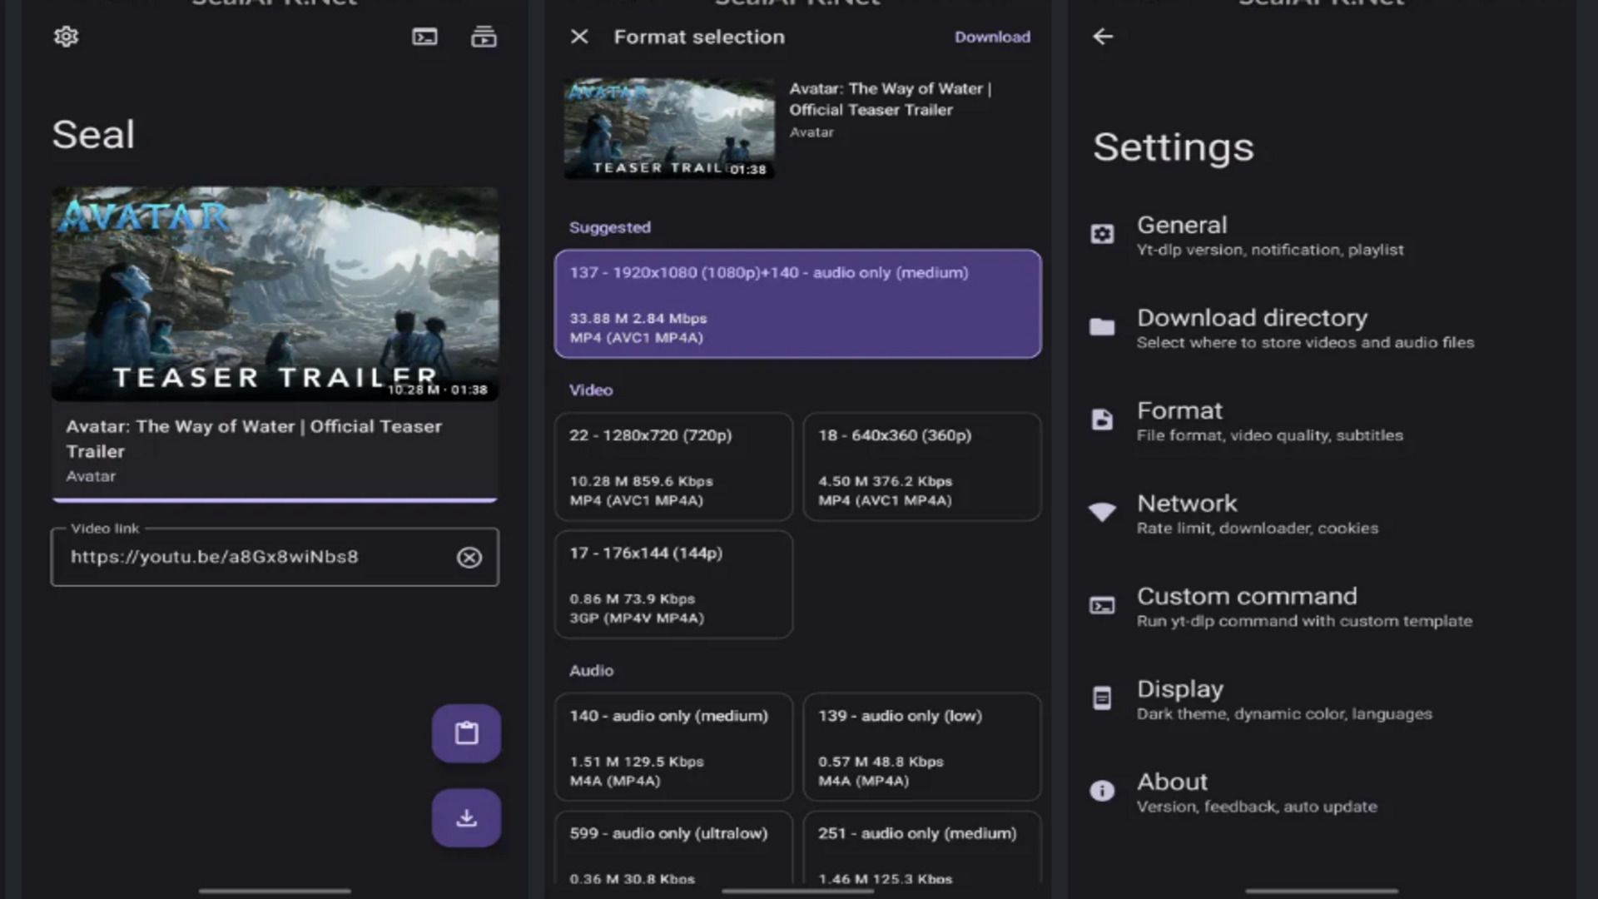Open settings via the gear icon

(x=66, y=37)
